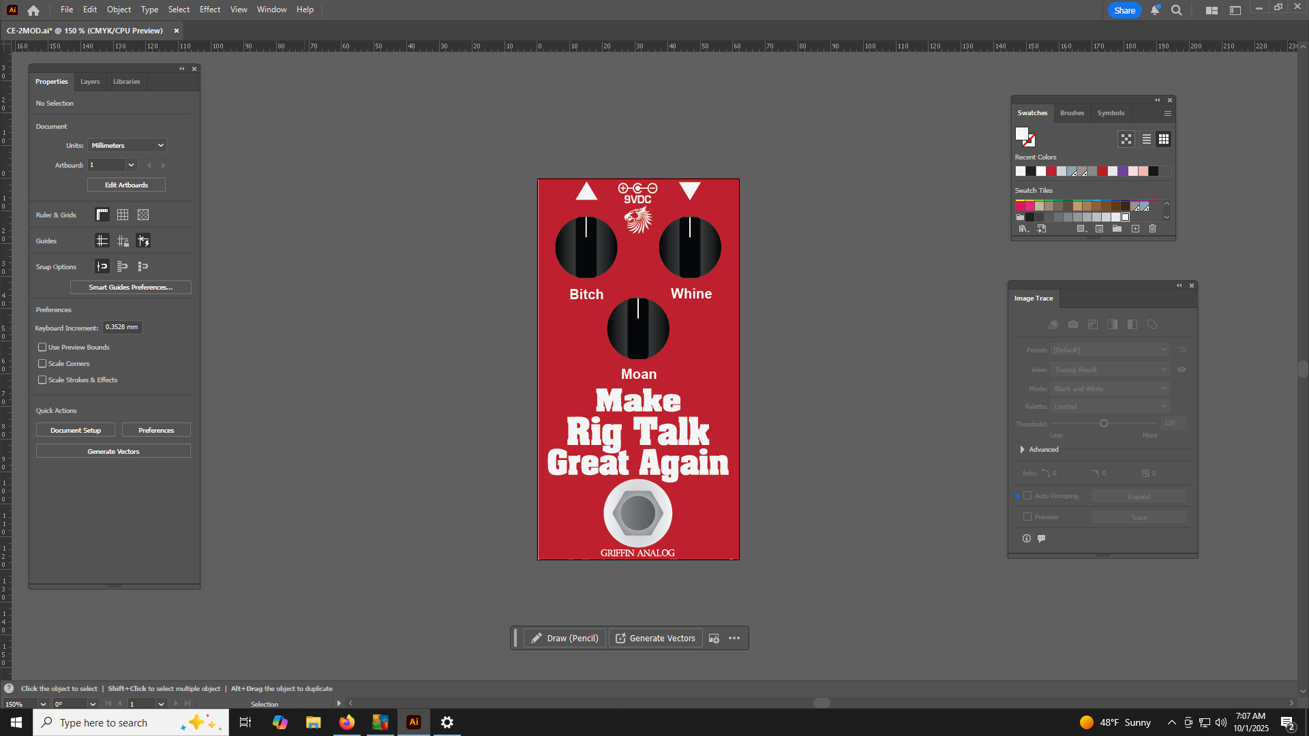This screenshot has height=736, width=1309.
Task: Open the Artboard number dropdown
Action: click(131, 165)
